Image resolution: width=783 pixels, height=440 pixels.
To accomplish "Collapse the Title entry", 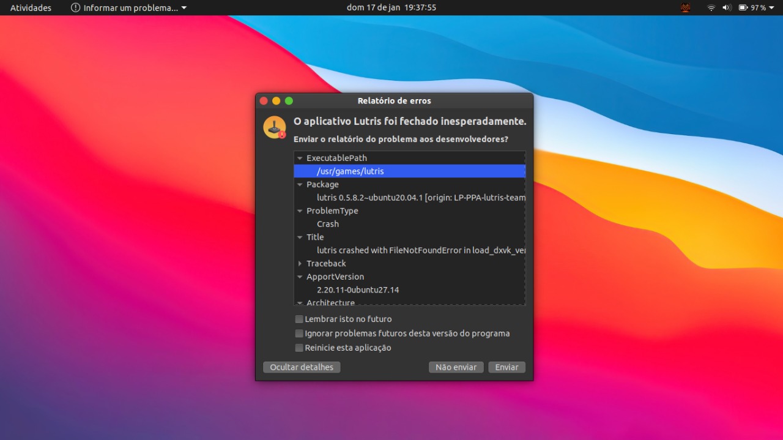I will pos(300,237).
